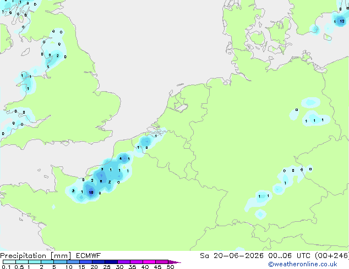
Task: Click the 'ECMWF' model label
Action: point(89,256)
